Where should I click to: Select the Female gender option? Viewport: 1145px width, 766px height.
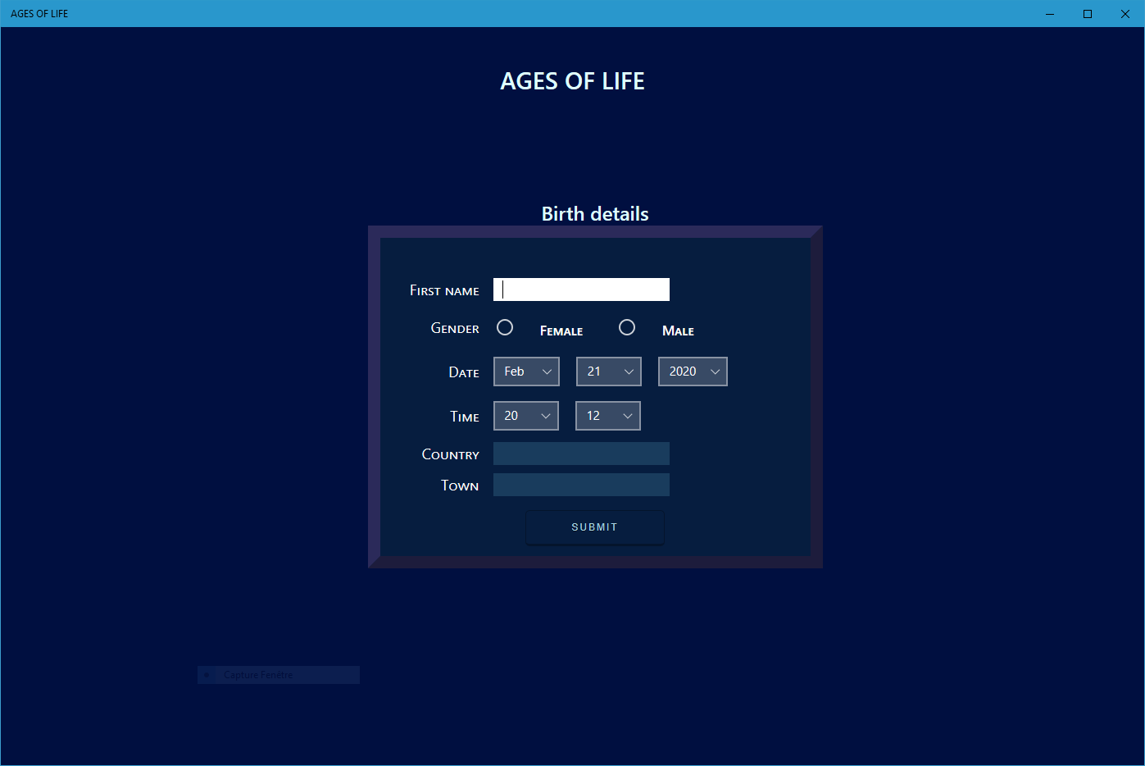pos(505,326)
